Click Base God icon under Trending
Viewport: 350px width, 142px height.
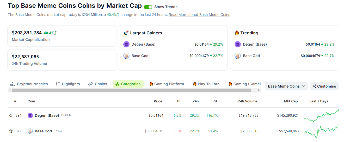tap(238, 56)
